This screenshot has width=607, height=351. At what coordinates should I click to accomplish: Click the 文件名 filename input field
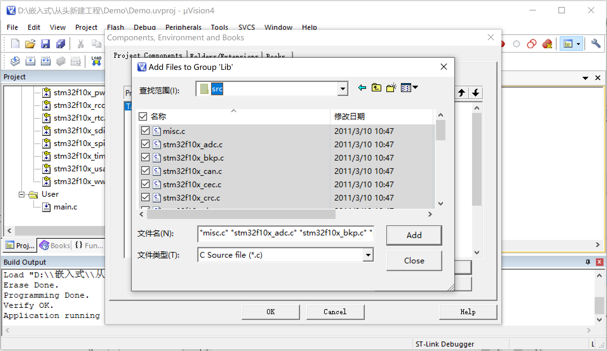[x=285, y=234]
